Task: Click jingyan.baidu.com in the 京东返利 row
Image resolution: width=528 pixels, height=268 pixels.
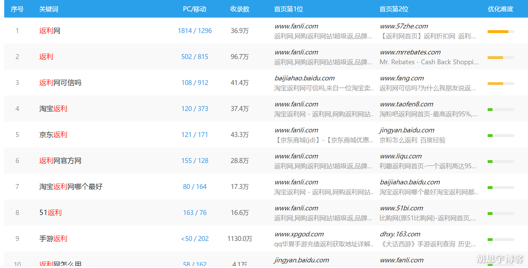Action: pyautogui.click(x=407, y=130)
